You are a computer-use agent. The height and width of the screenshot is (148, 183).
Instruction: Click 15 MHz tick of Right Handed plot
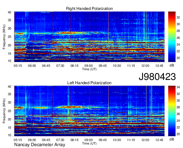tap(10, 54)
